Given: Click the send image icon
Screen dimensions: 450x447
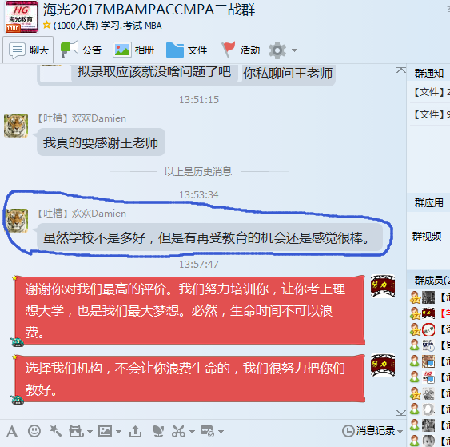Looking at the screenshot, I should [105, 431].
